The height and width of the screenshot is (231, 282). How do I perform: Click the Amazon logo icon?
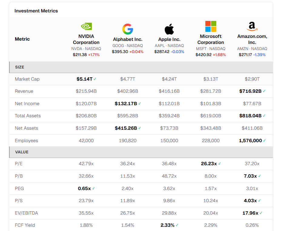(252, 26)
